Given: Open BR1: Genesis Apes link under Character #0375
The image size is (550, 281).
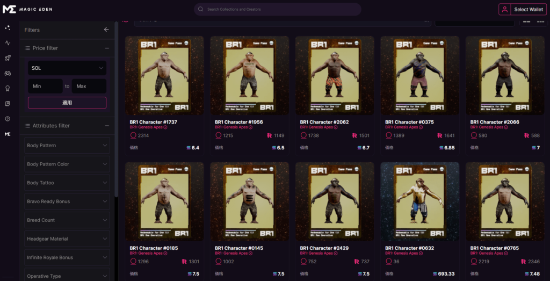Looking at the screenshot, I should pyautogui.click(x=402, y=127).
